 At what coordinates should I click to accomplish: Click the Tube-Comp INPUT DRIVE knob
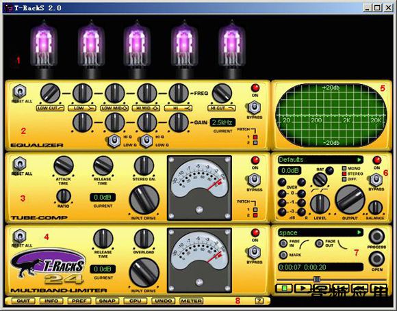click(144, 200)
